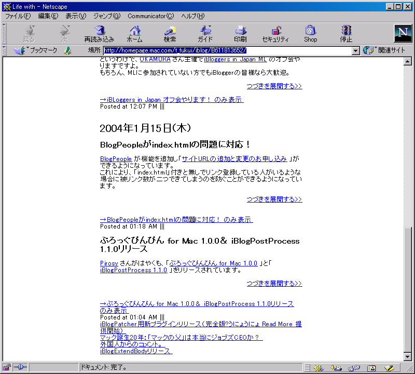Click the scrollbar down arrow
415x374 pixels.
click(x=408, y=357)
